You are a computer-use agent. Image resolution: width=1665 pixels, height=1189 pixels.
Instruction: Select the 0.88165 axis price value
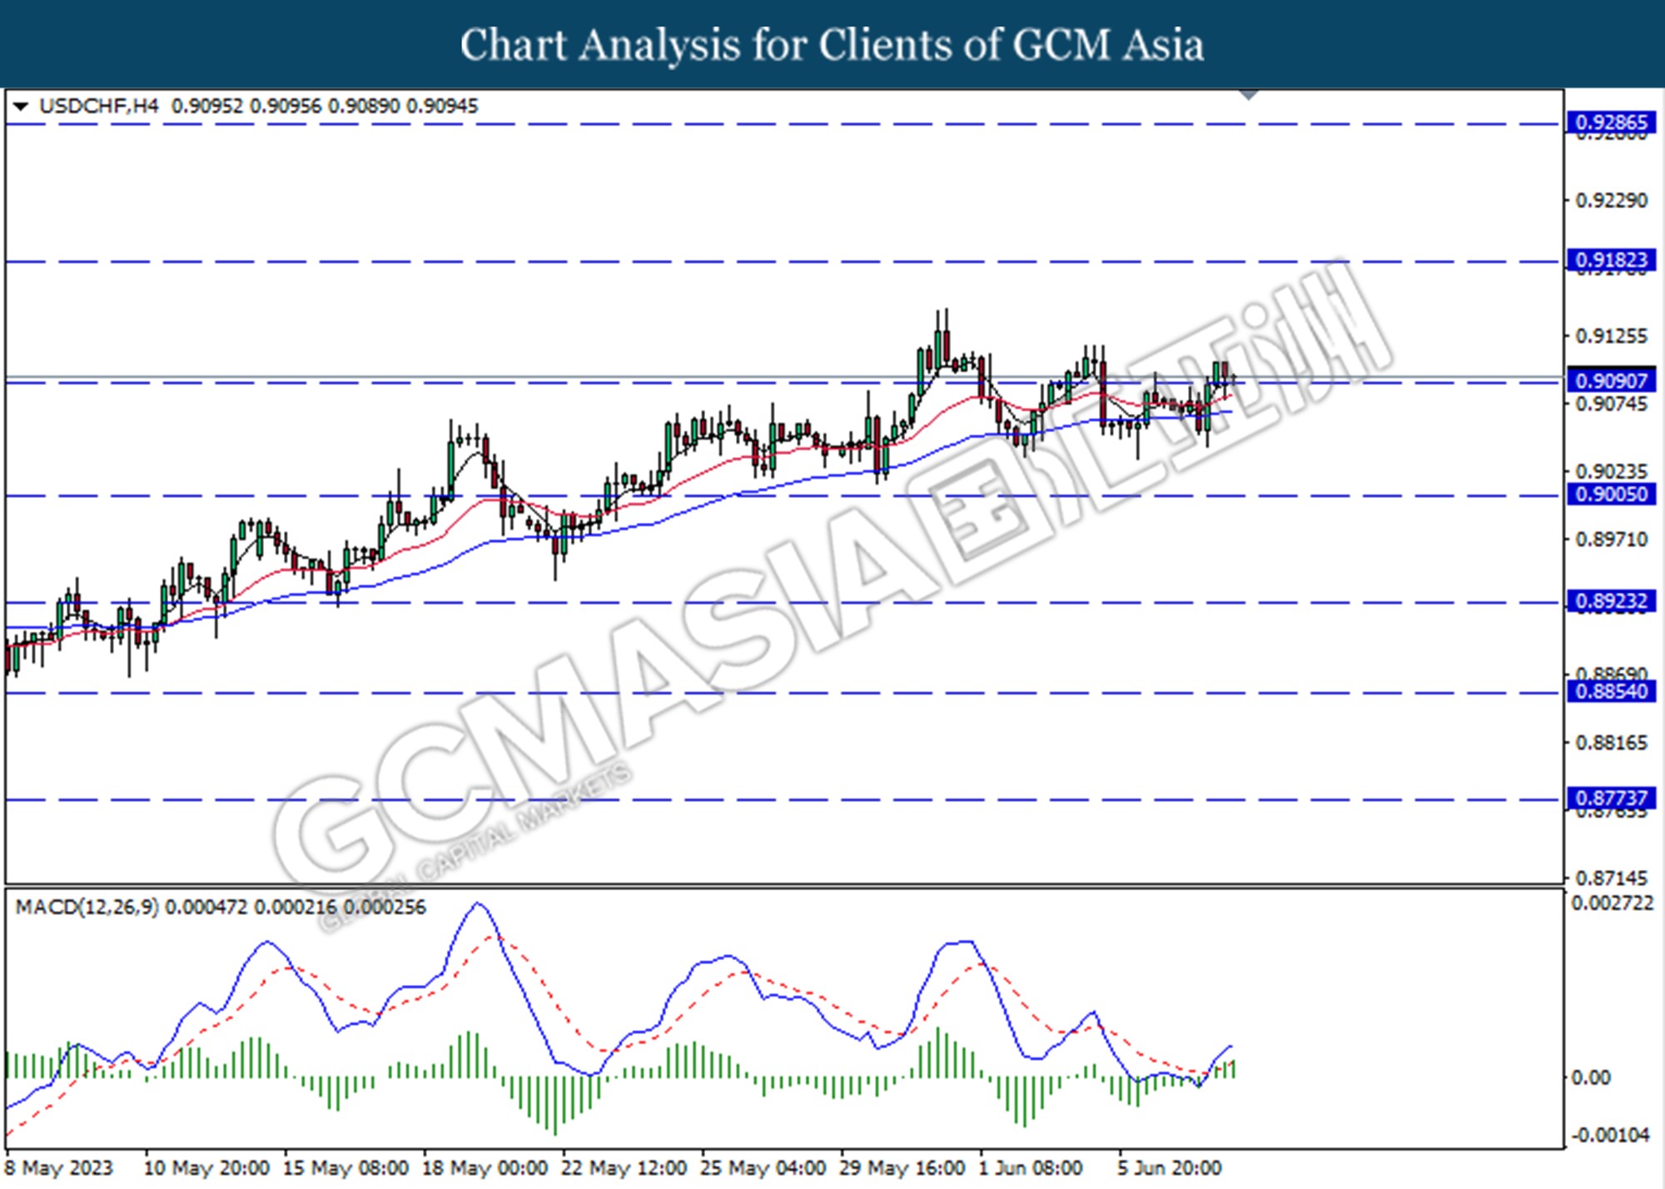tap(1612, 742)
